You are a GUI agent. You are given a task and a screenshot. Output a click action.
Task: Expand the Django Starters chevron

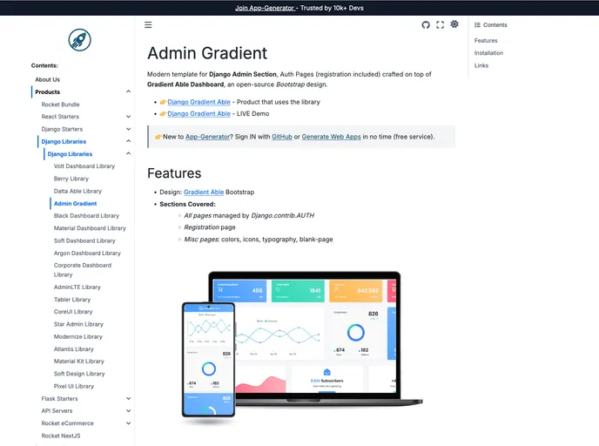128,129
